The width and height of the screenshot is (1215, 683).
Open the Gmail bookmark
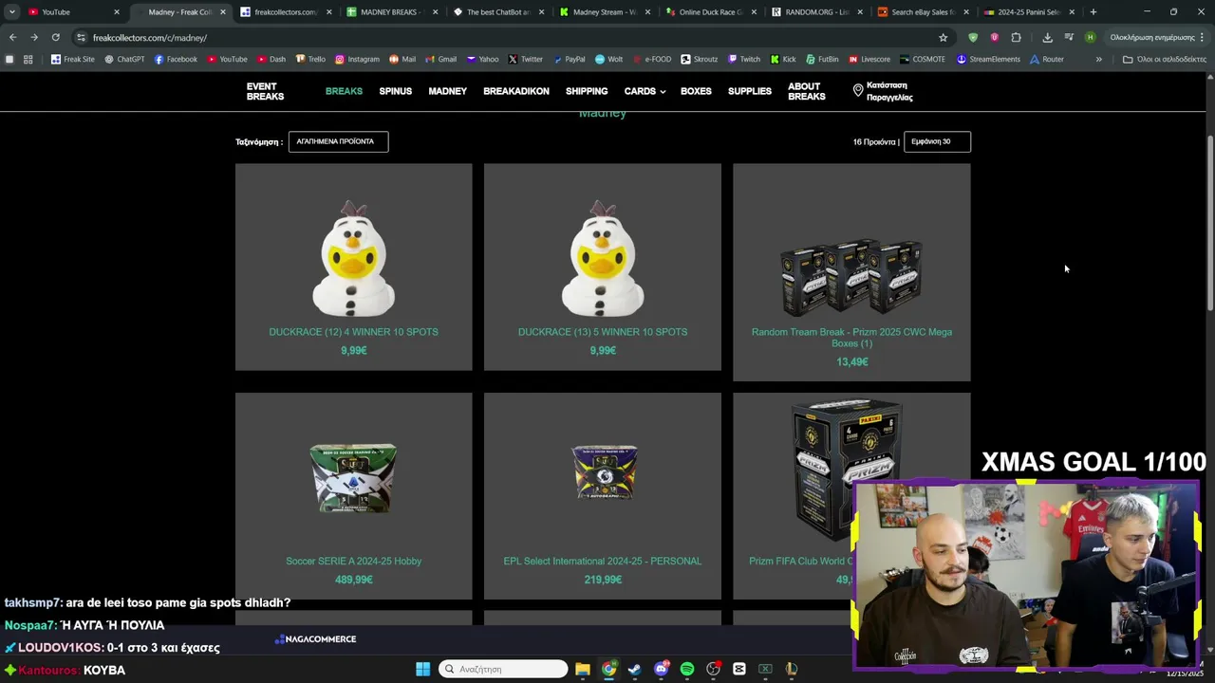439,59
